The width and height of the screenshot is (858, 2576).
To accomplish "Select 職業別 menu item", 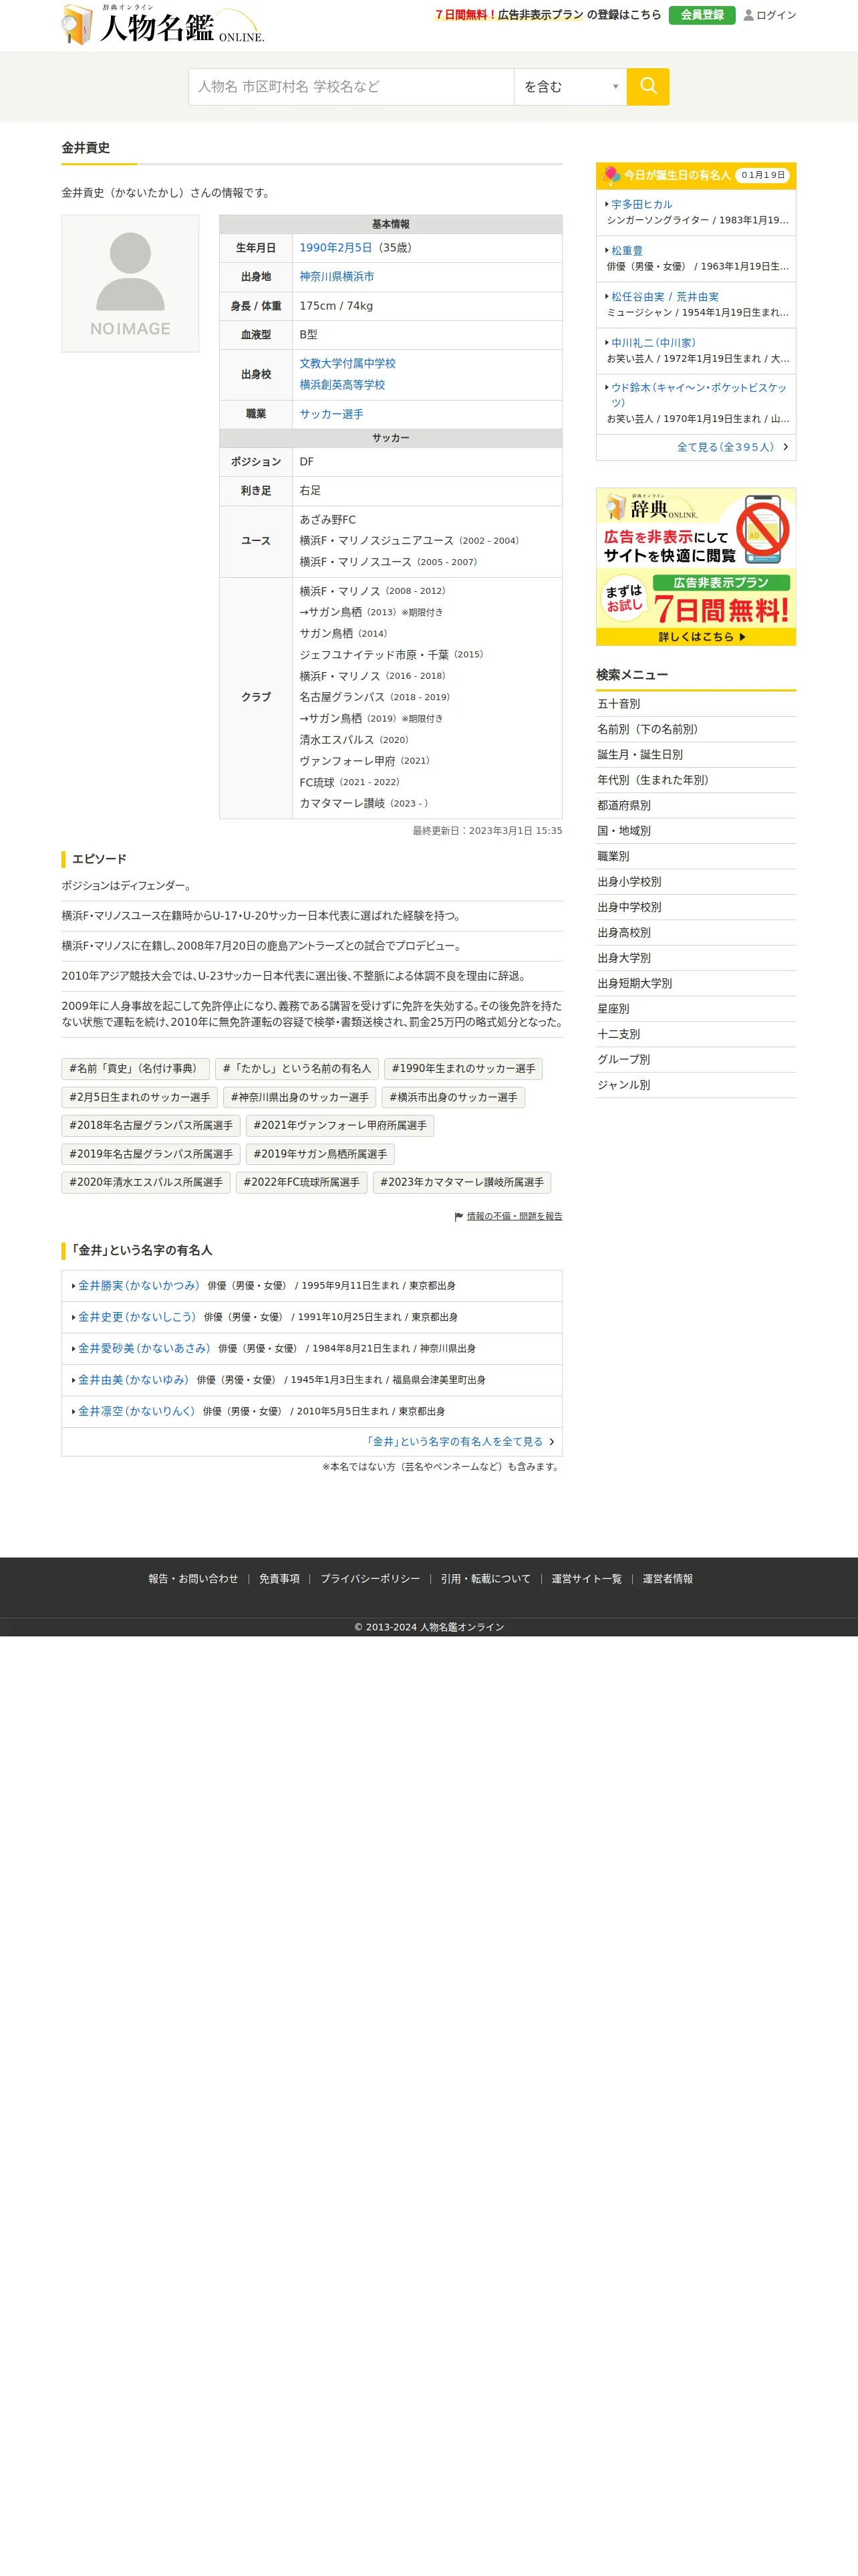I will pos(696,857).
